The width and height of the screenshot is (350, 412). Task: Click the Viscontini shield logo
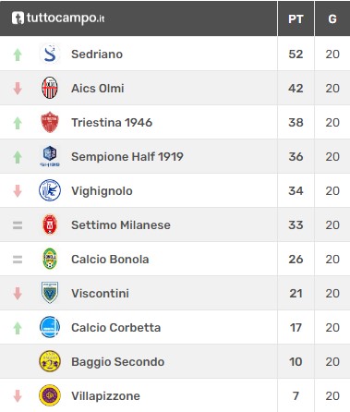[50, 293]
